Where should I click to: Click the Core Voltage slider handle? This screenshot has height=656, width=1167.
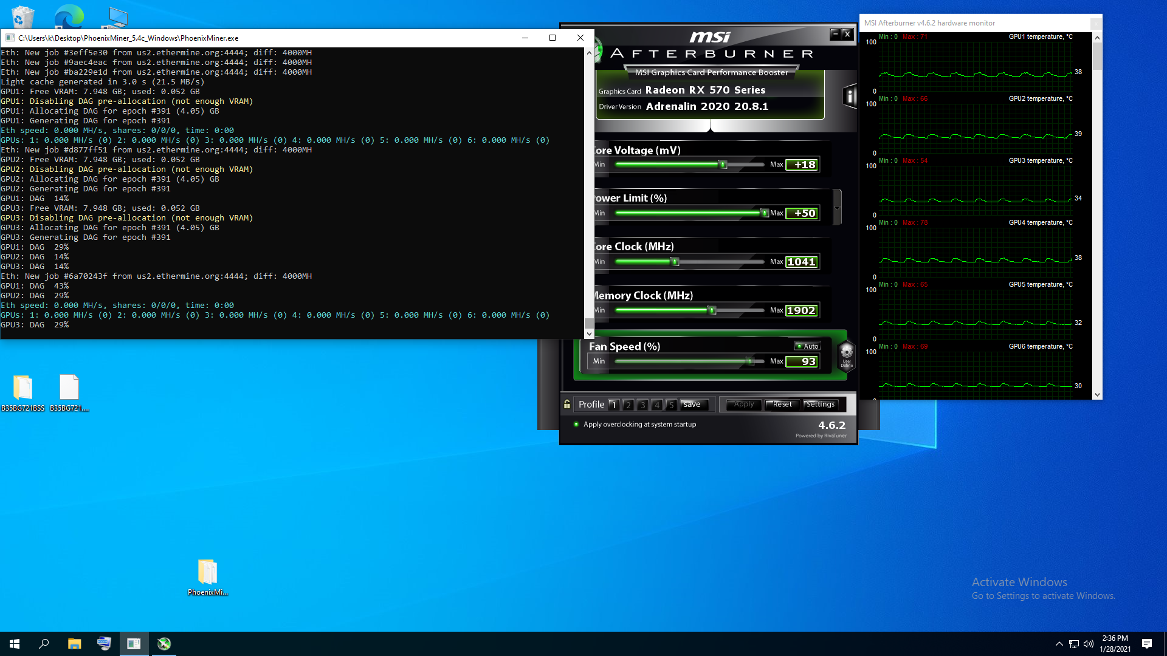click(723, 165)
